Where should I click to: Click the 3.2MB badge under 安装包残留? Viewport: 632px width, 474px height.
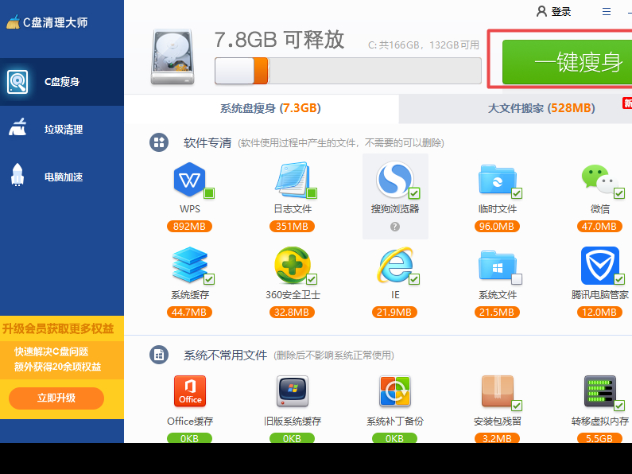(497, 438)
